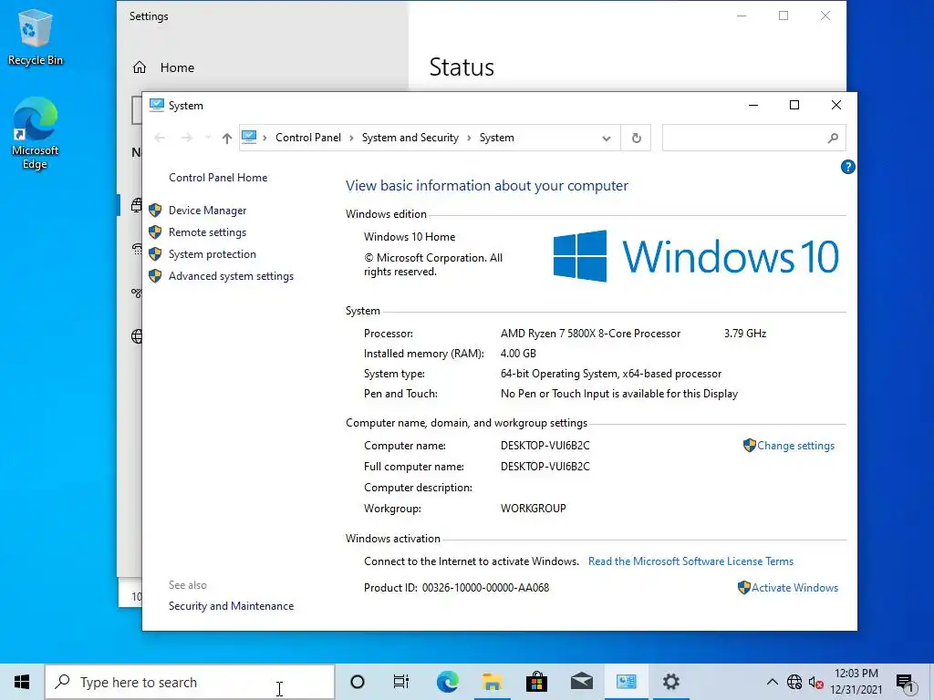
Task: Switch to Settings app in taskbar
Action: [x=670, y=682]
